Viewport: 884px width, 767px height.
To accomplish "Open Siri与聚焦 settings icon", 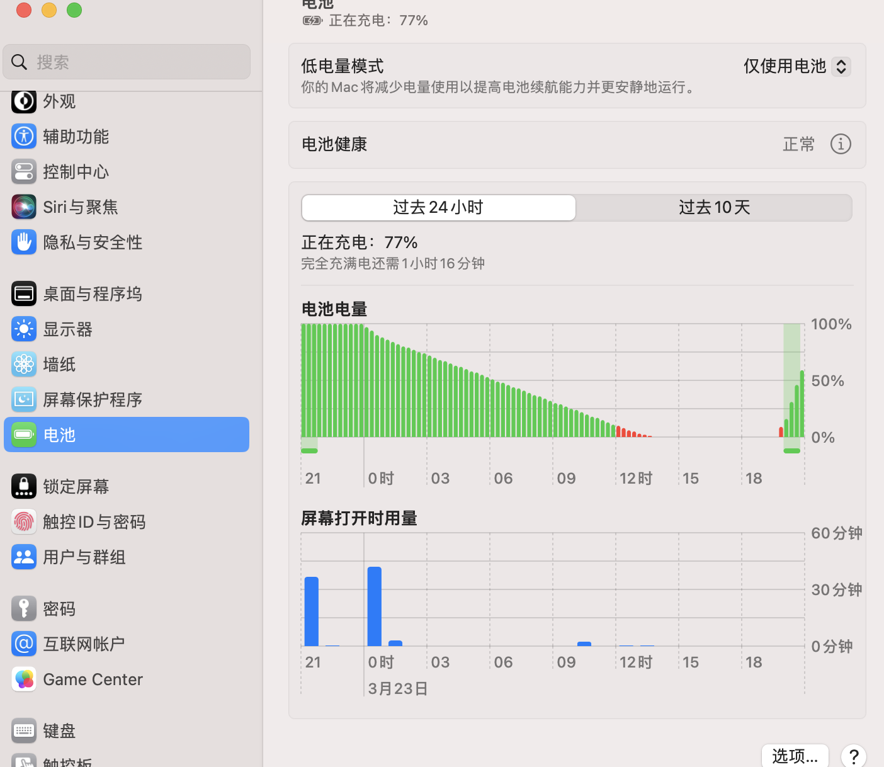I will [x=24, y=207].
